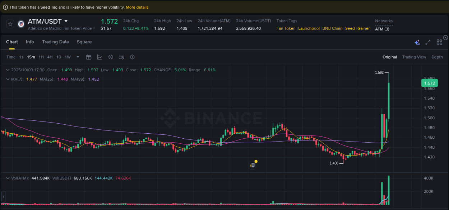Click the candlestick comparison icon in toolbar
Viewport: 449px width, 210px height.
pyautogui.click(x=110, y=57)
